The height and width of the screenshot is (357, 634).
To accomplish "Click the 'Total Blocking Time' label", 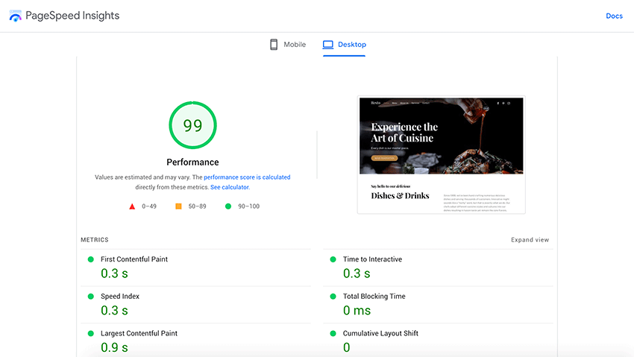I will click(374, 297).
